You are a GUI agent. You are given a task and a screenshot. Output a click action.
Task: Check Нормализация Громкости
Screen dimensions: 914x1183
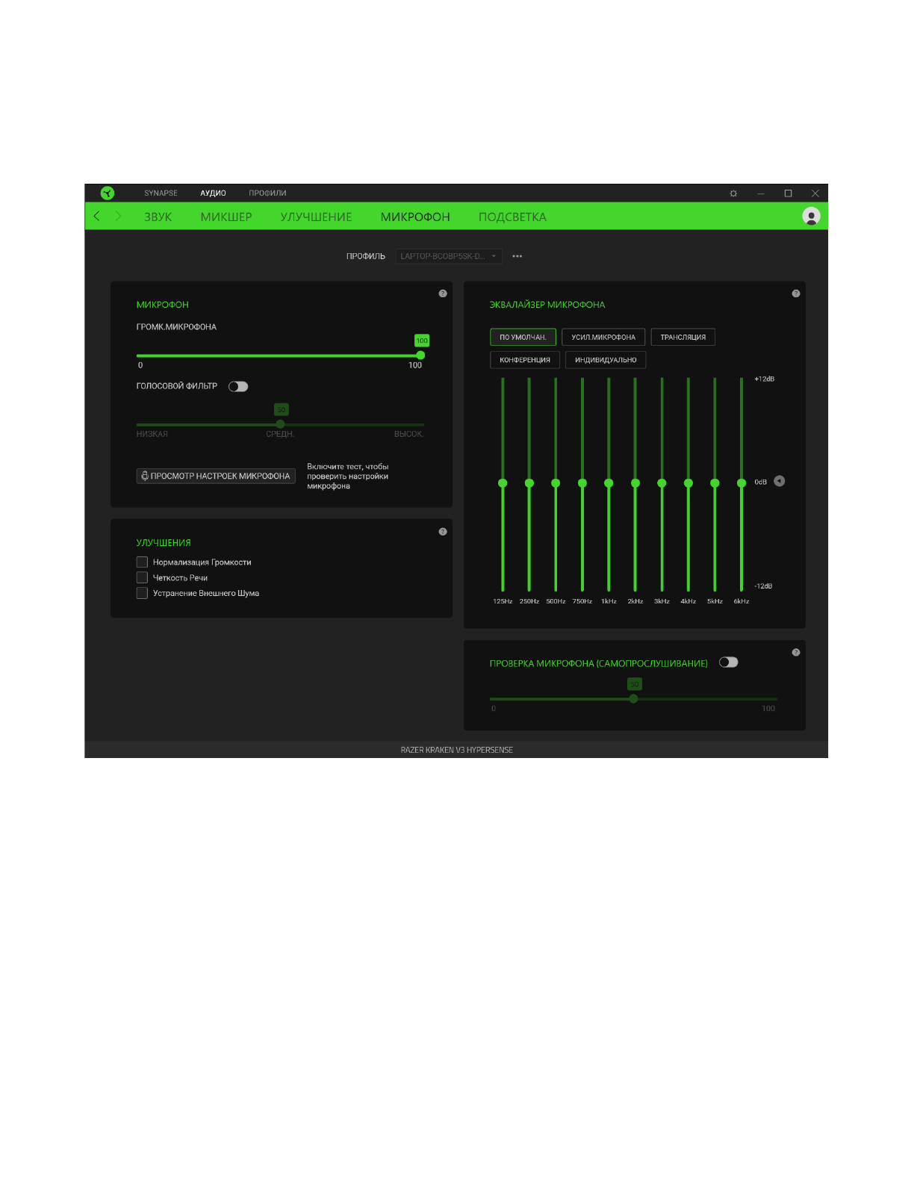pos(142,562)
